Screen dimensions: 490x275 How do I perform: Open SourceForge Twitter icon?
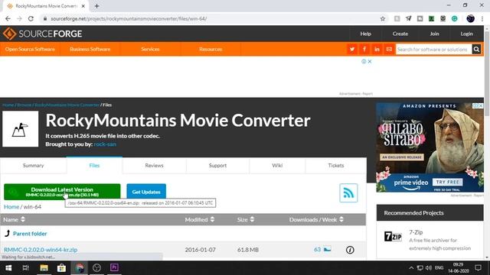pos(352,49)
